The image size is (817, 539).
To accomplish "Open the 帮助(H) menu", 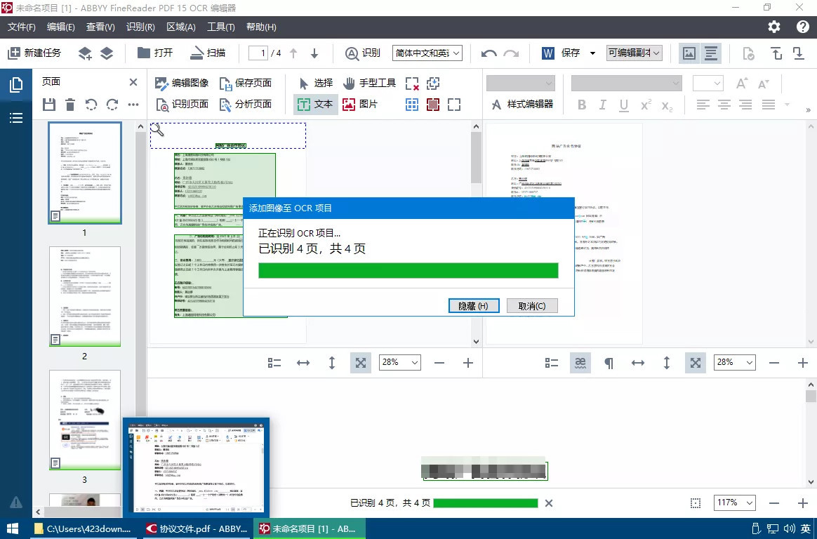I will click(x=261, y=27).
